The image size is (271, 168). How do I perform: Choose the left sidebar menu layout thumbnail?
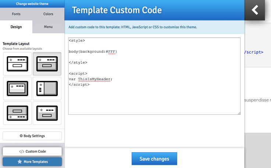[x=47, y=89]
